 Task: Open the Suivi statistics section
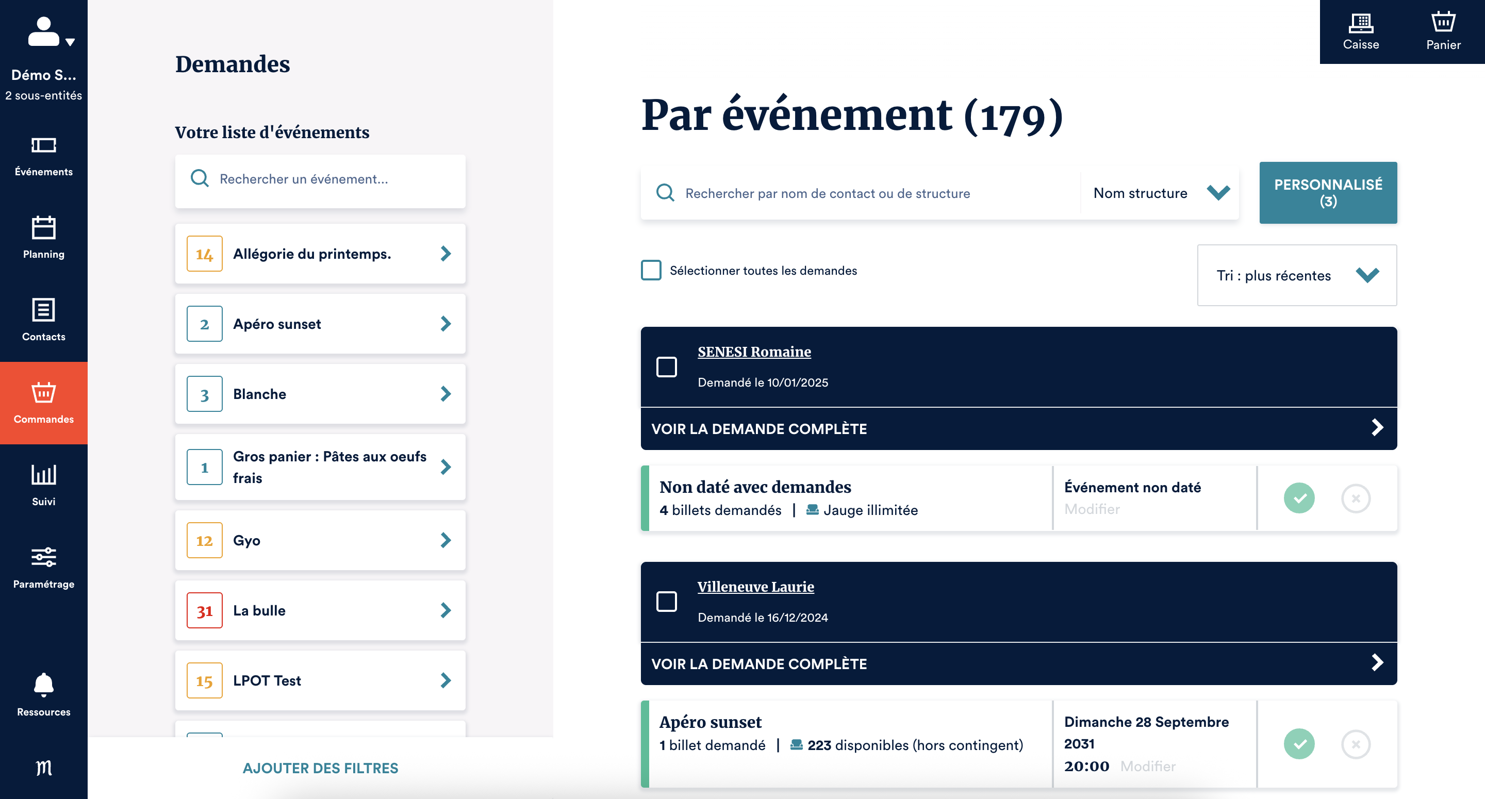(x=43, y=485)
